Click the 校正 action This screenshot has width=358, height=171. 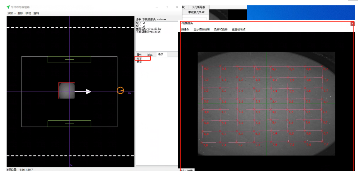139,59
